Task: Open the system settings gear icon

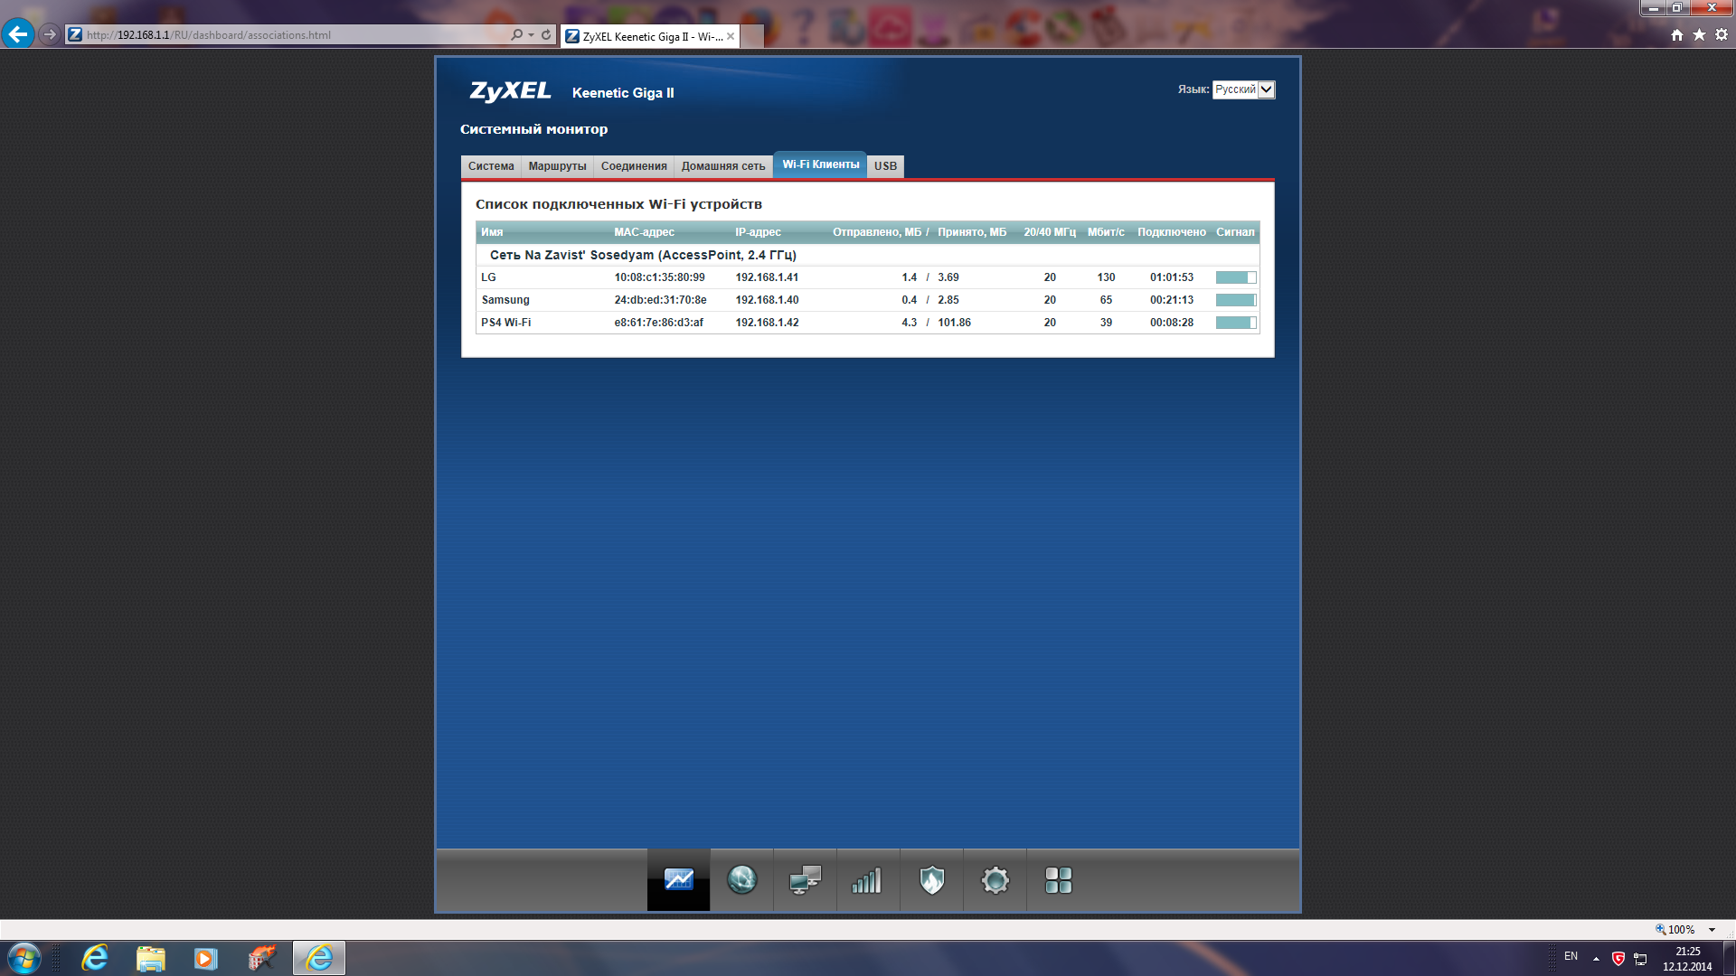Action: (995, 880)
